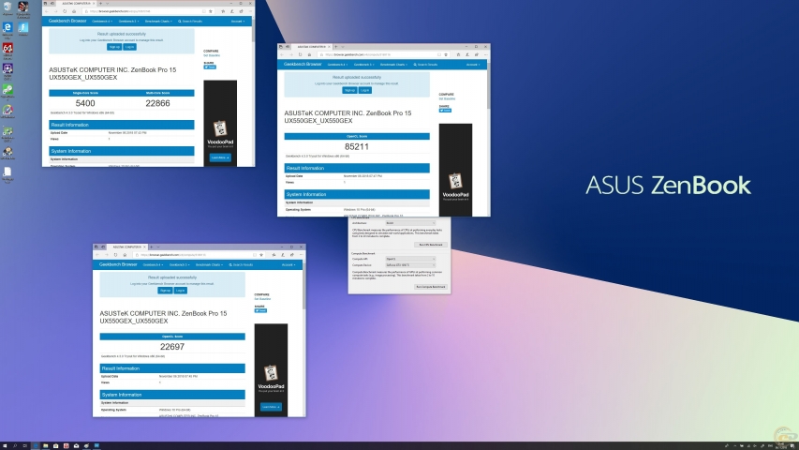Click the scrollbar of the 5400 score window
The height and width of the screenshot is (450, 799).
click(x=253, y=33)
